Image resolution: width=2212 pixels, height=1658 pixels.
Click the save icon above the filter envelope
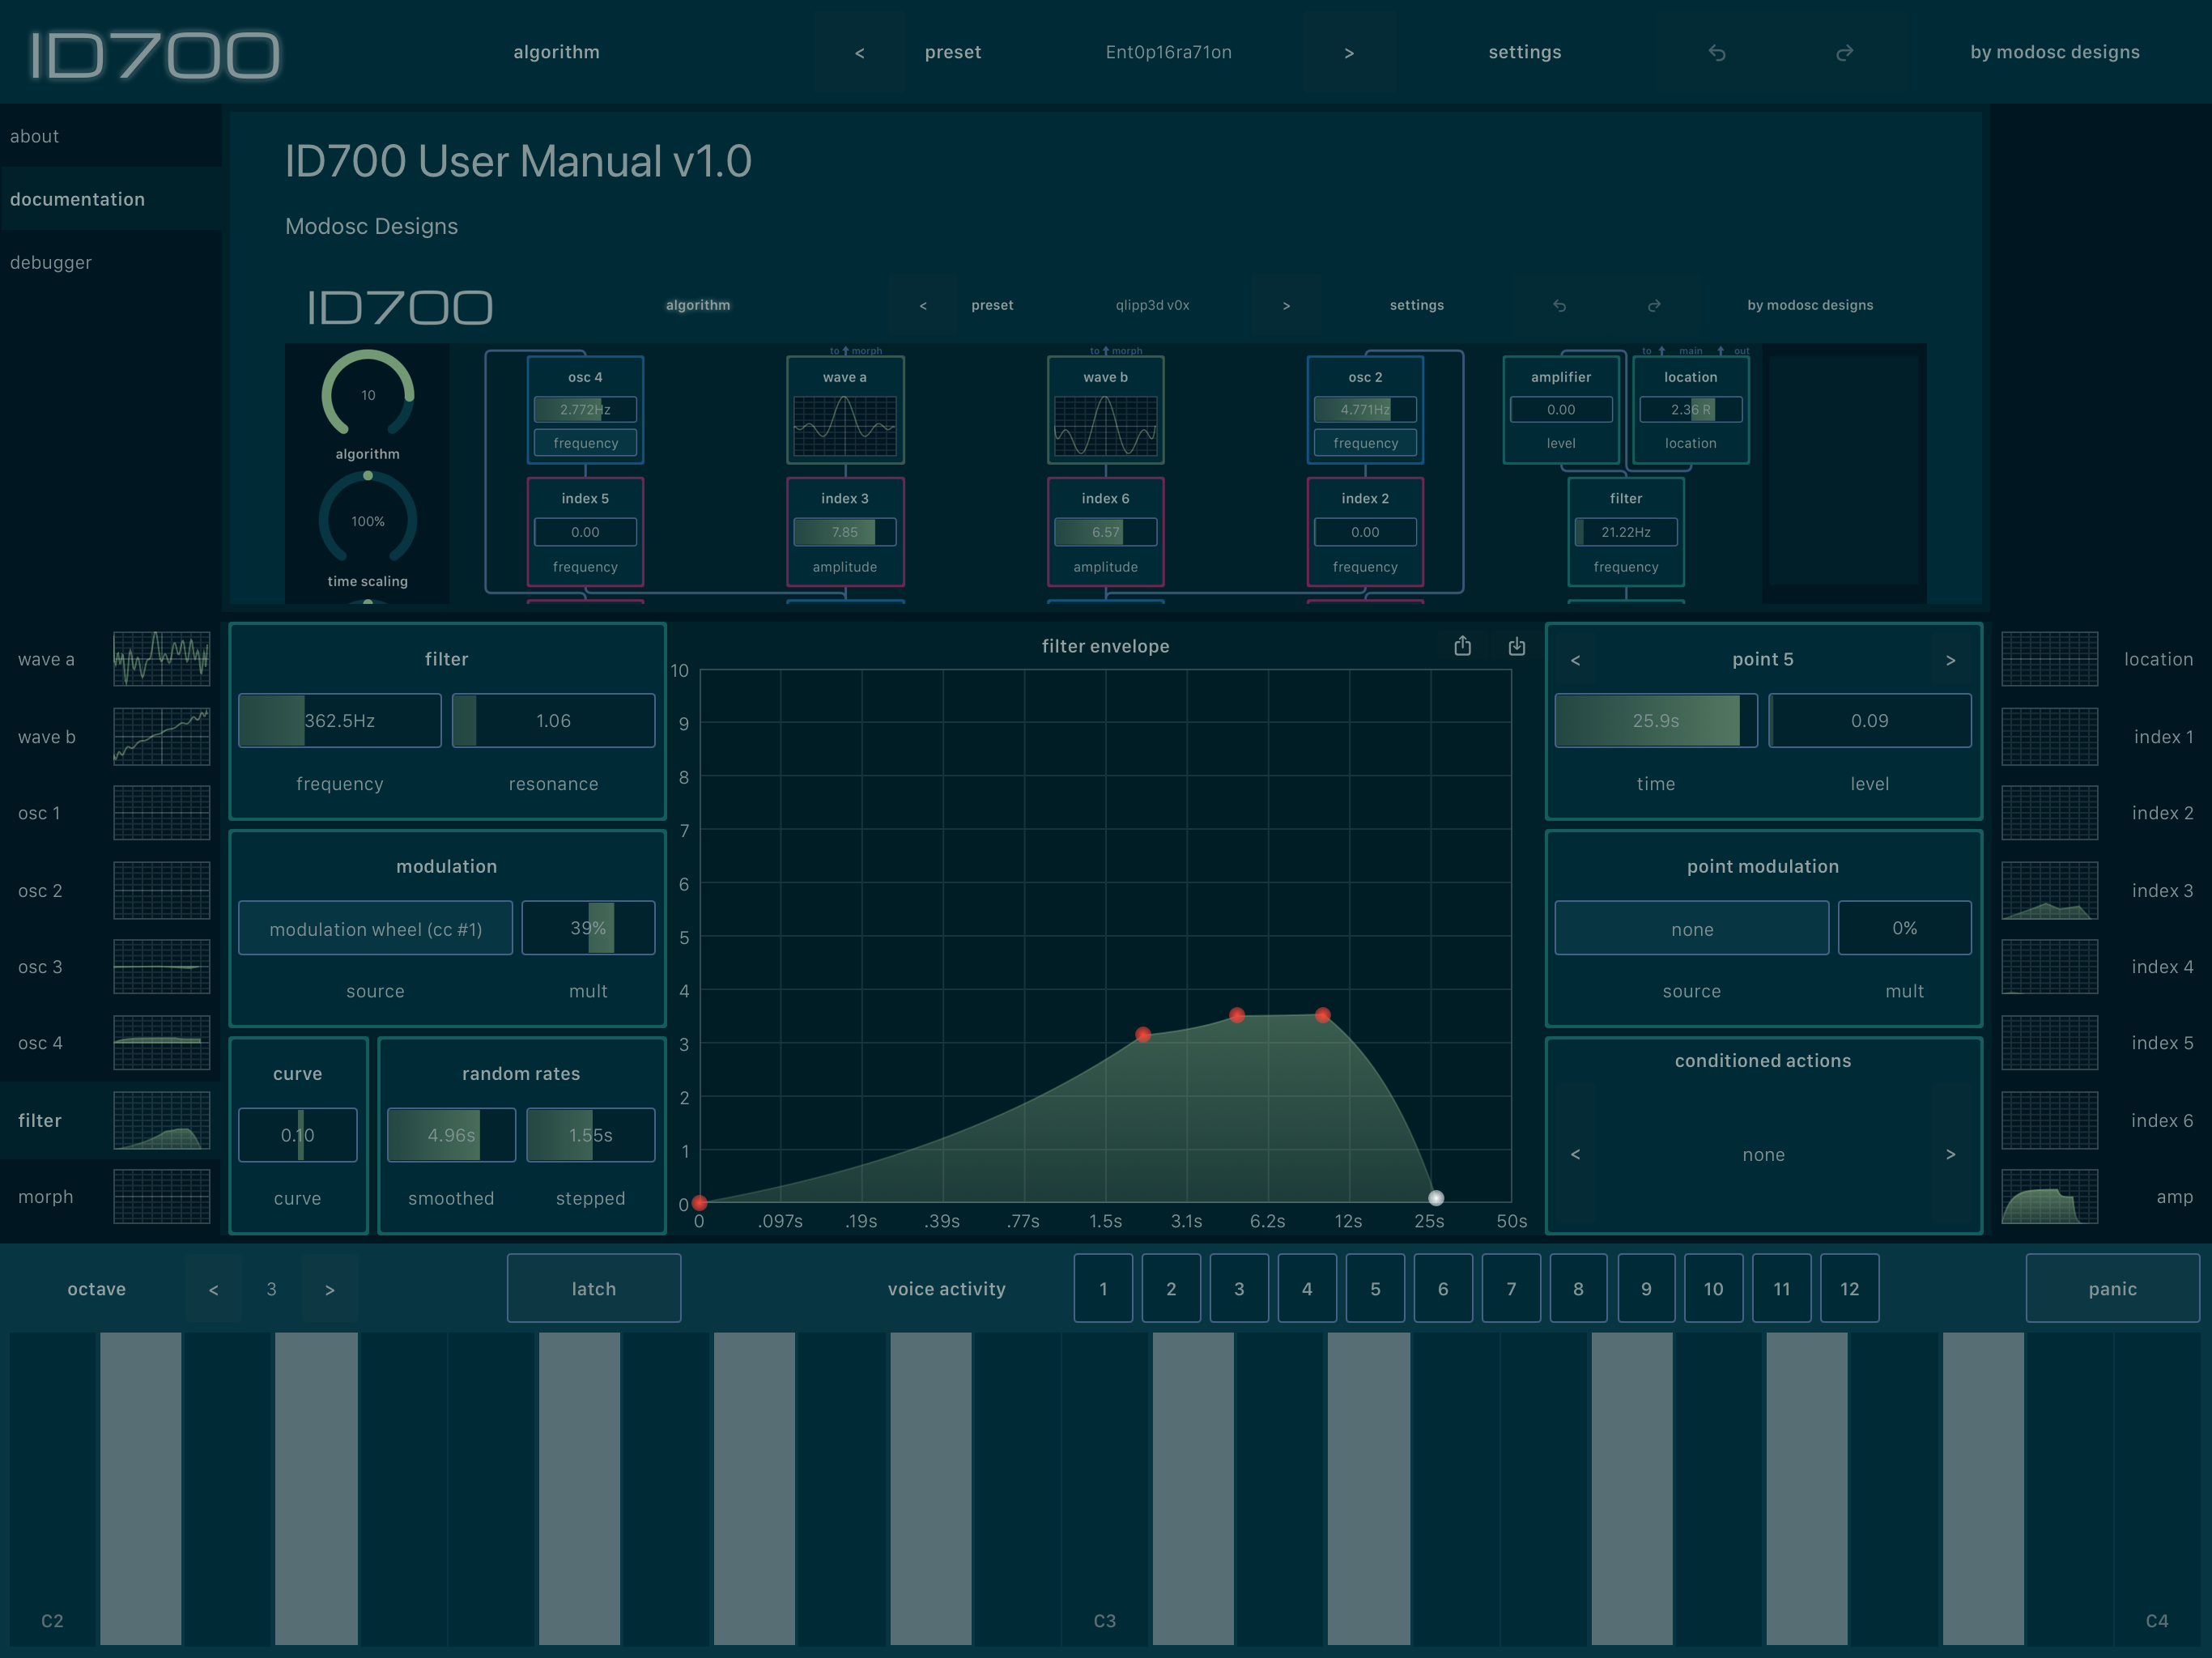click(1516, 646)
